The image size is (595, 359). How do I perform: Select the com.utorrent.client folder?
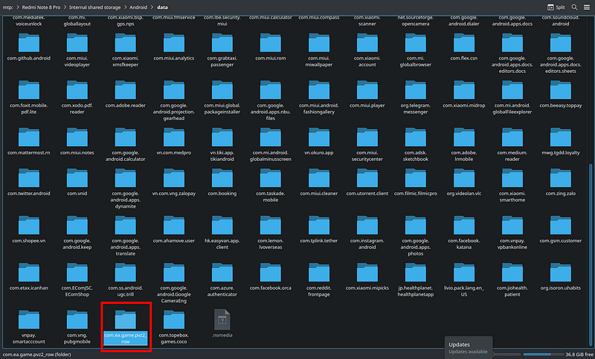367,182
